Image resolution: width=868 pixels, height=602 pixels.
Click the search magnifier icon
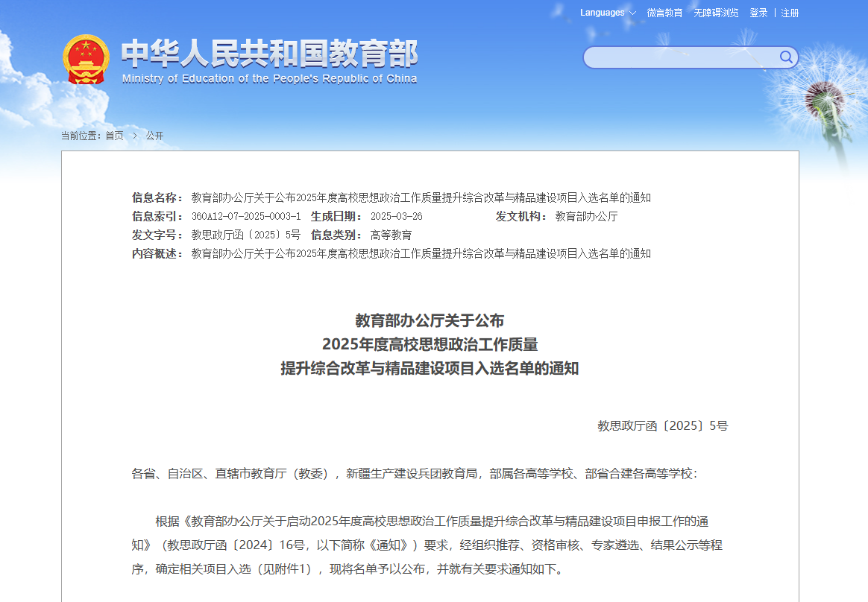coord(786,57)
